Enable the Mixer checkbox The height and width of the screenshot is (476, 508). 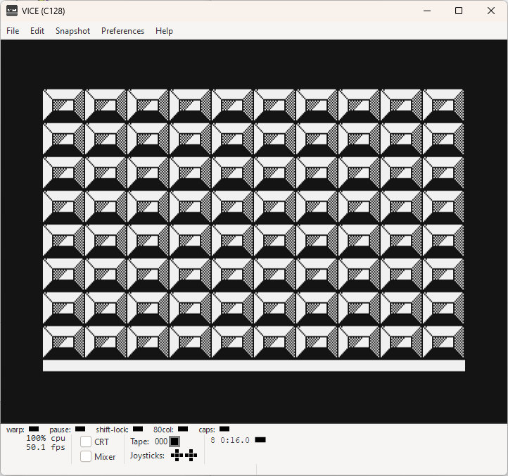[x=86, y=456]
